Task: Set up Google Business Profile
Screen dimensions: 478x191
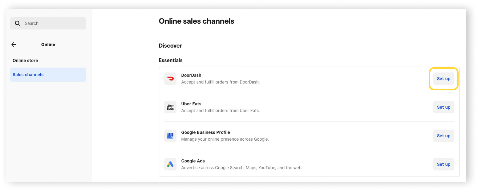Action: coord(444,136)
